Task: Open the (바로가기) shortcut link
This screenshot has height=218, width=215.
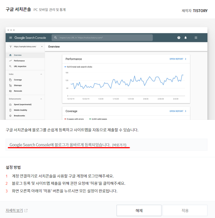Action: [x=119, y=145]
